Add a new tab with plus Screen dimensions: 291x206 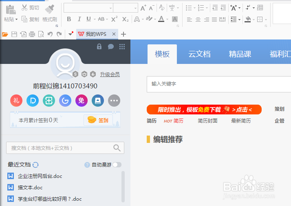[123, 34]
